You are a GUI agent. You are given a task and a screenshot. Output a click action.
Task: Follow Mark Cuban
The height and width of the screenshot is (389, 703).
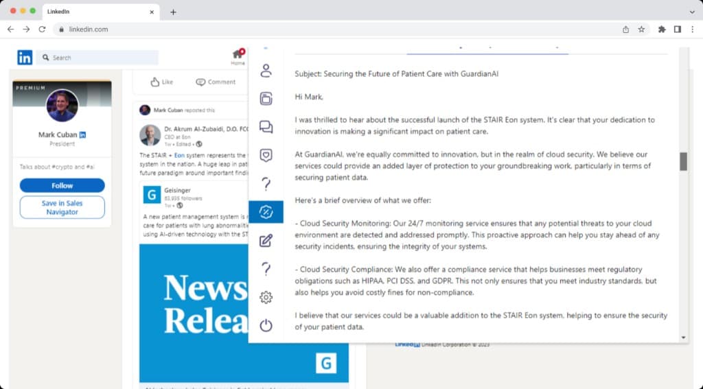click(62, 185)
